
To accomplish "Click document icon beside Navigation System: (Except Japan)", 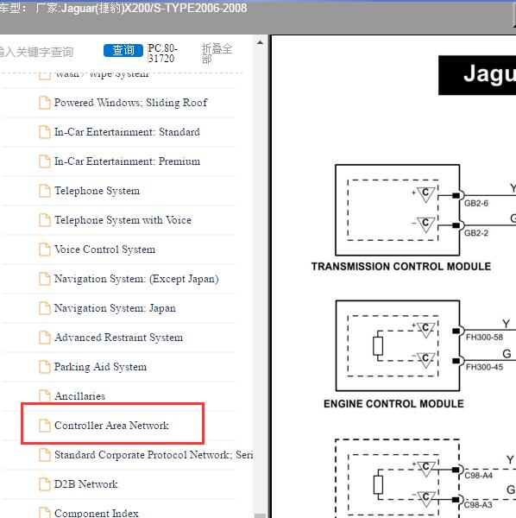I will (45, 279).
